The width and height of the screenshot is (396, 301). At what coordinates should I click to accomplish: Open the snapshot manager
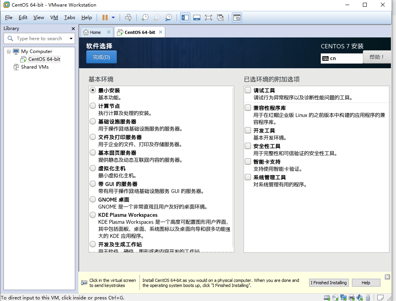click(168, 18)
